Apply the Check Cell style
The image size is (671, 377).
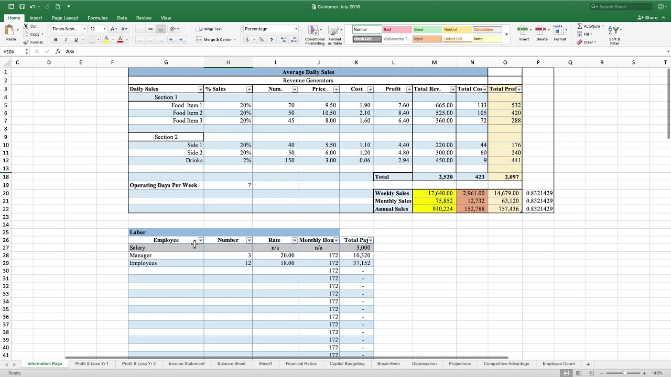click(x=367, y=39)
